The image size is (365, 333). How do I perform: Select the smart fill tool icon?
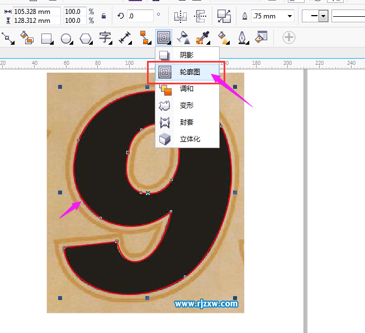(27, 37)
